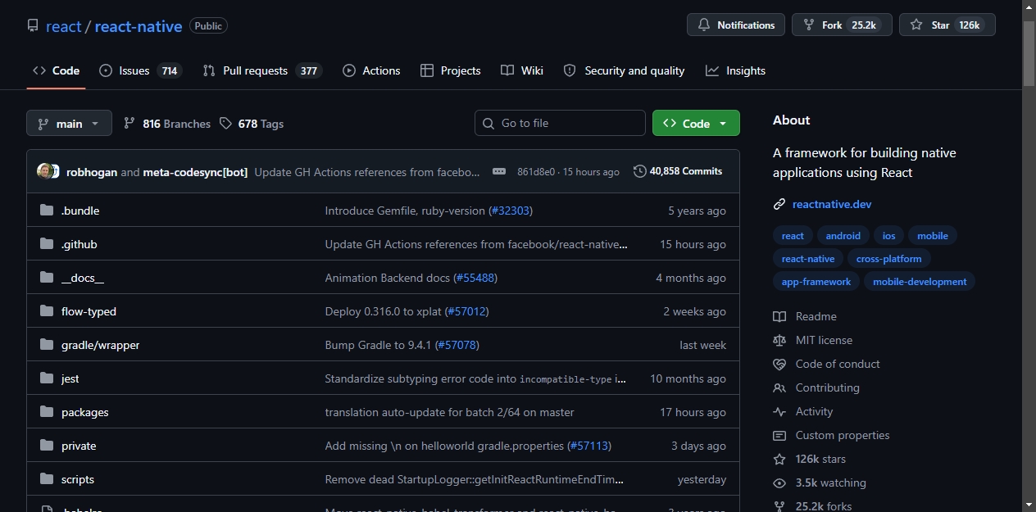Click the Custom properties note icon

(x=779, y=435)
